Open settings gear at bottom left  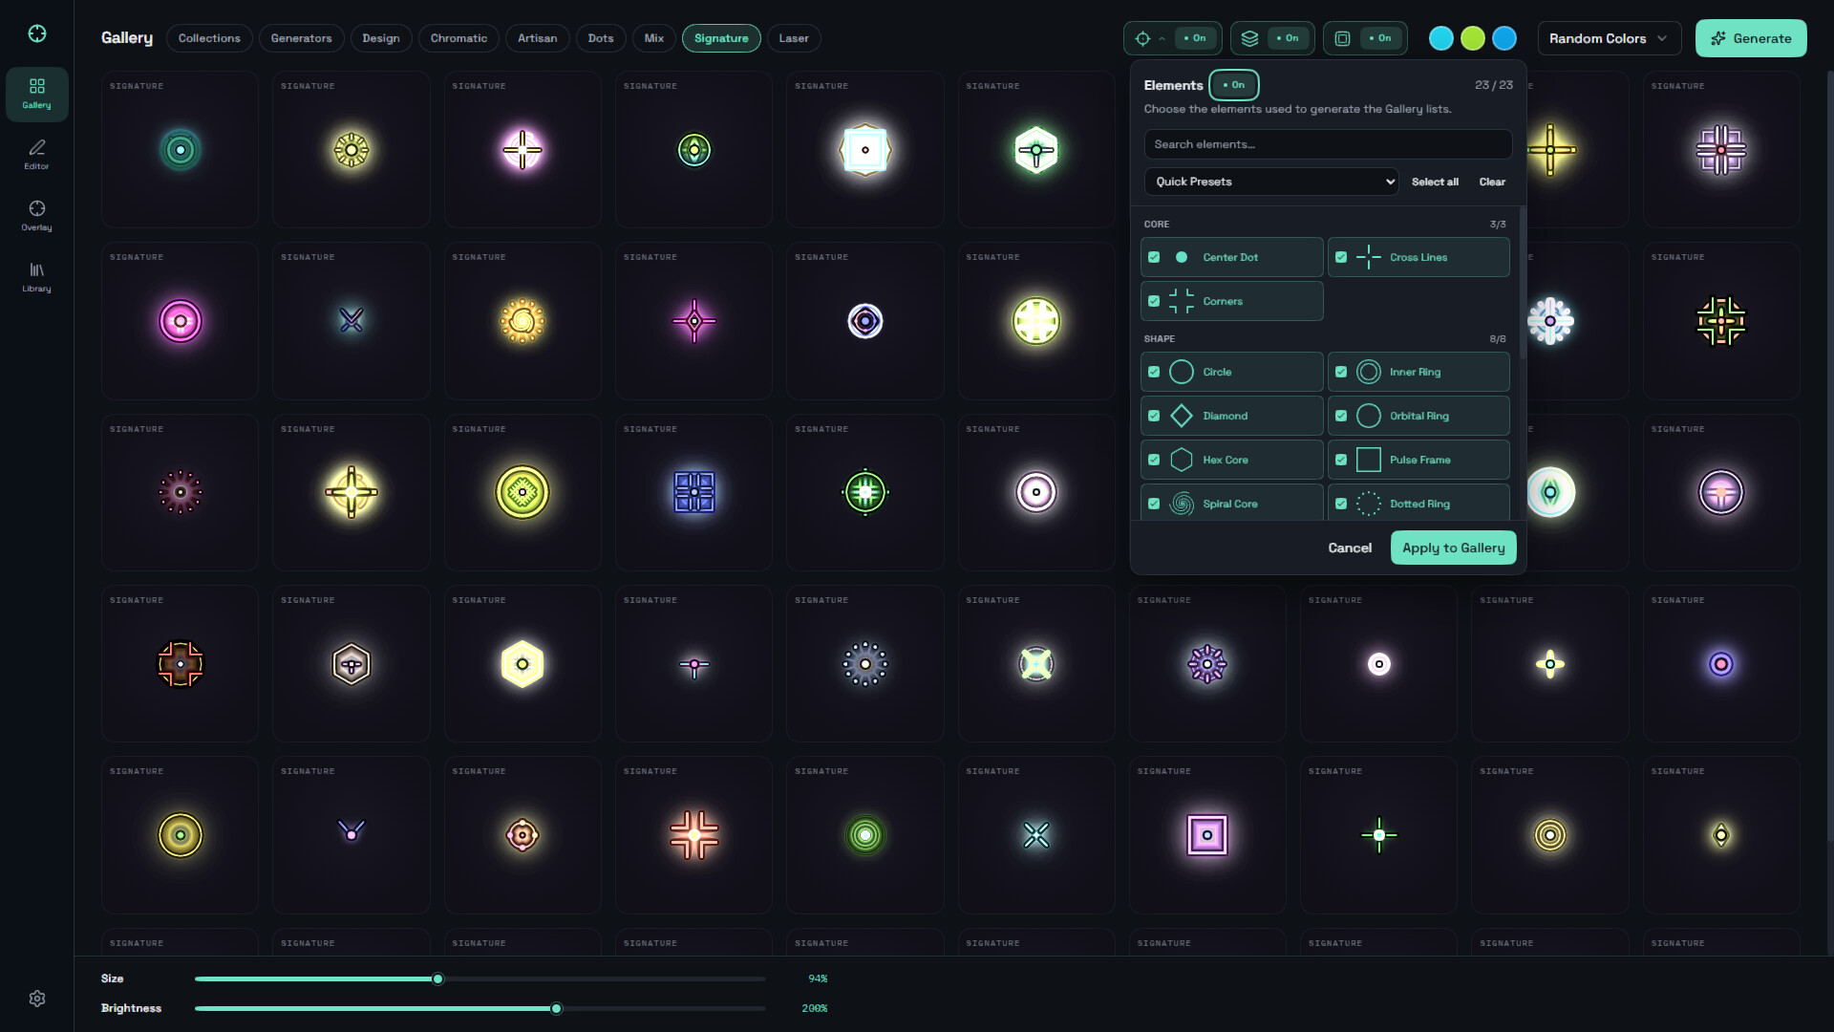[x=37, y=999]
